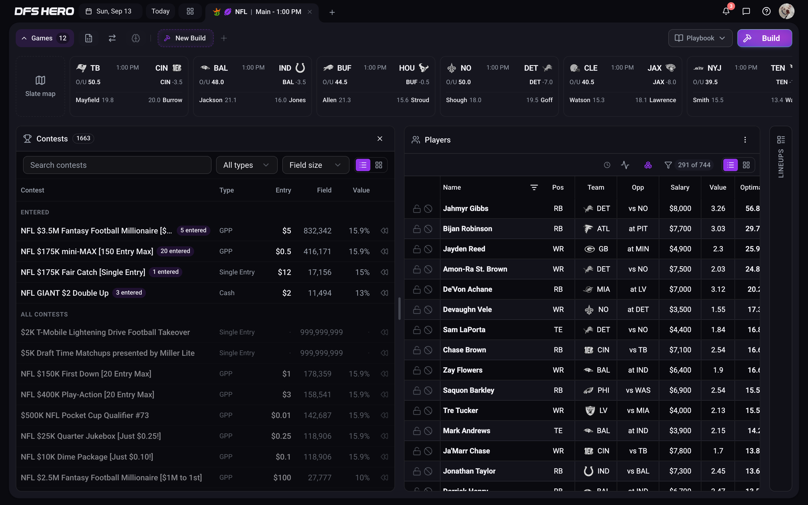Open the brain AI icon in toolbar

tap(136, 38)
